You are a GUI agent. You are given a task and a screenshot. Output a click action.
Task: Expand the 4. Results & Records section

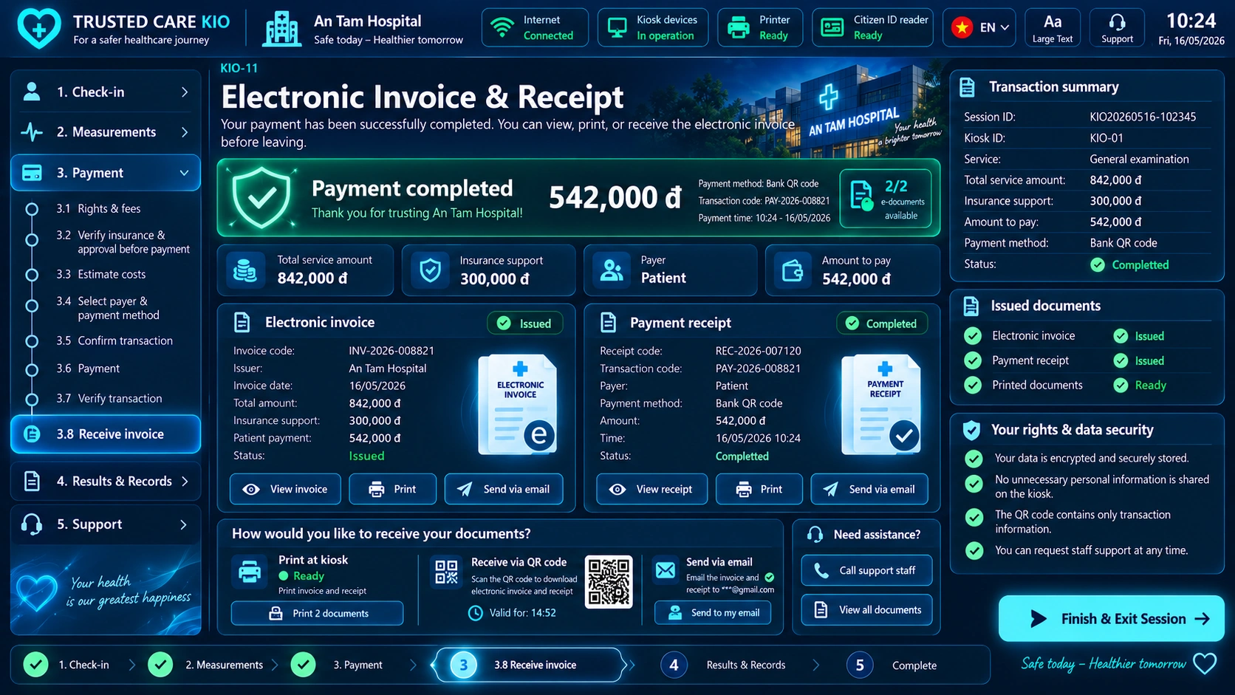pyautogui.click(x=106, y=482)
